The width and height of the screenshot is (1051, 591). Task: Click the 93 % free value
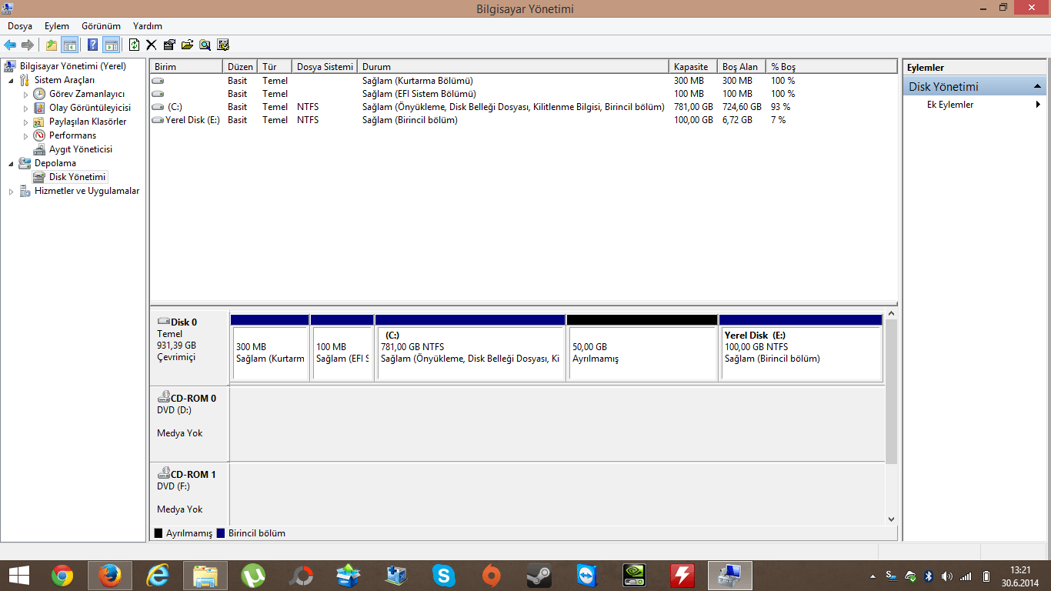[781, 107]
